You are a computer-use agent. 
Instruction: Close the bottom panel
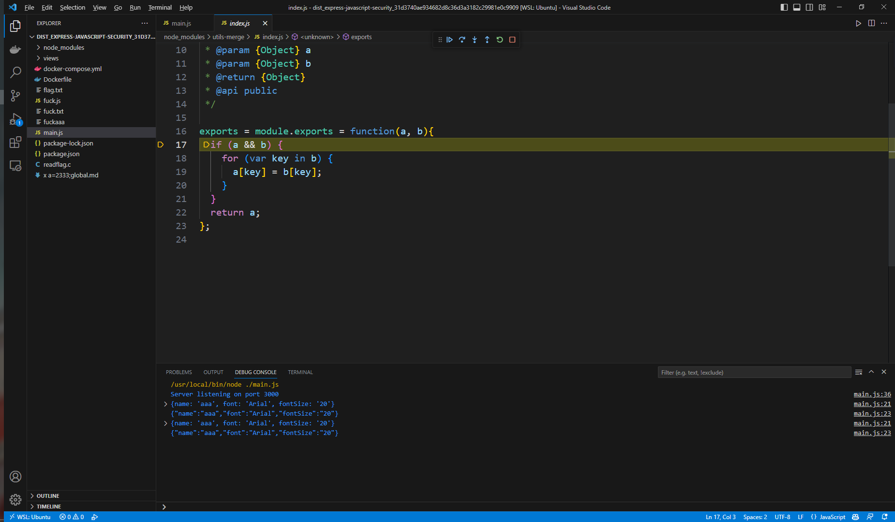(884, 372)
